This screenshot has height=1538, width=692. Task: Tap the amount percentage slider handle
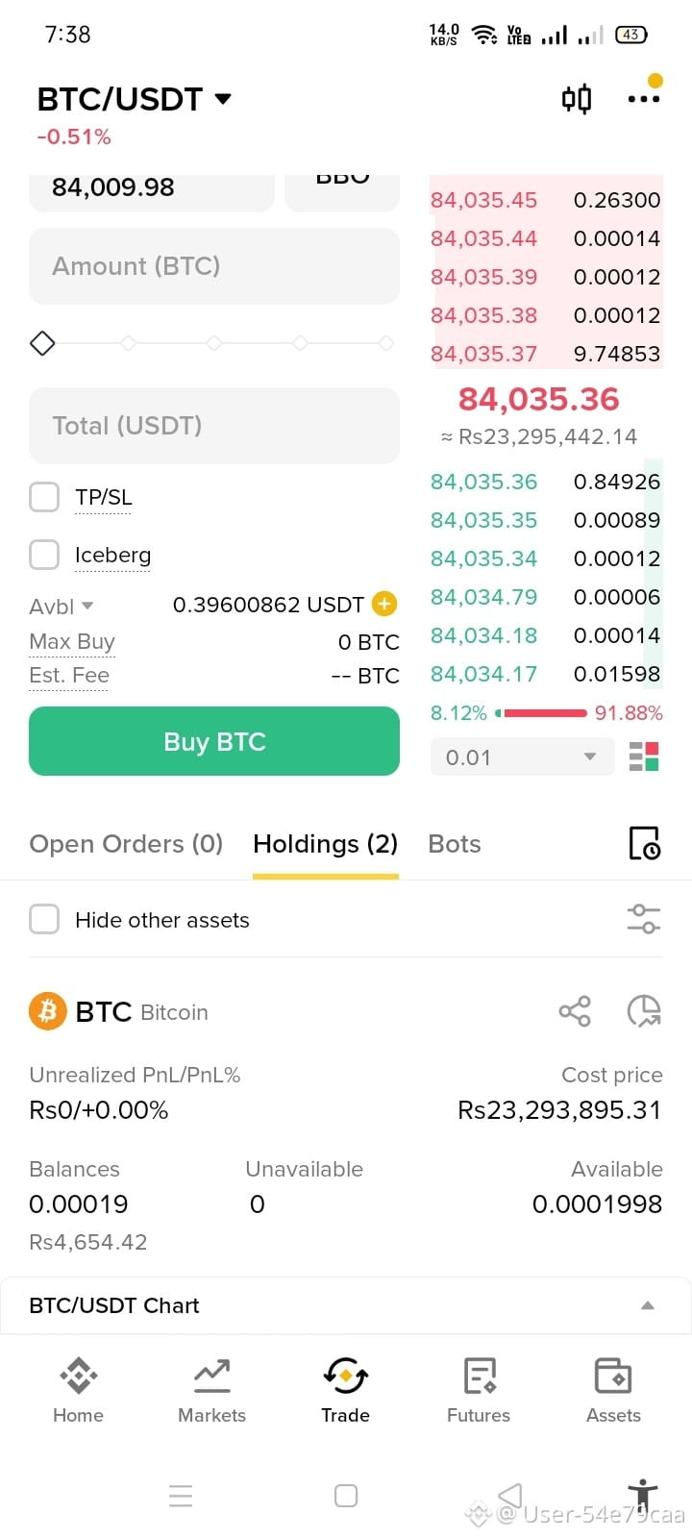click(42, 343)
